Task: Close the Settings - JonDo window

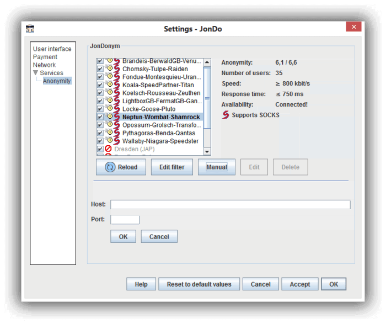Action: tap(353, 27)
